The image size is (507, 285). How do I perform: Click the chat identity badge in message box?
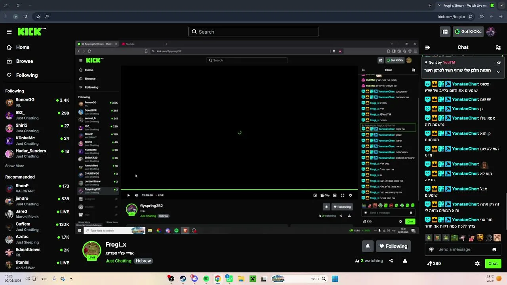(431, 249)
